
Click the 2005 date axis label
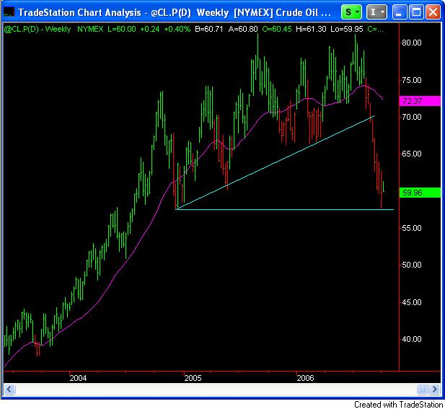[x=193, y=378]
